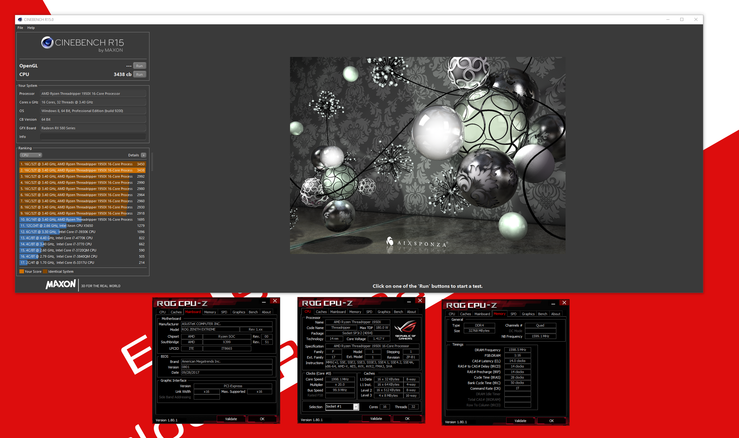Click the Cinebench app icon in title bar
The width and height of the screenshot is (739, 438).
[20, 19]
